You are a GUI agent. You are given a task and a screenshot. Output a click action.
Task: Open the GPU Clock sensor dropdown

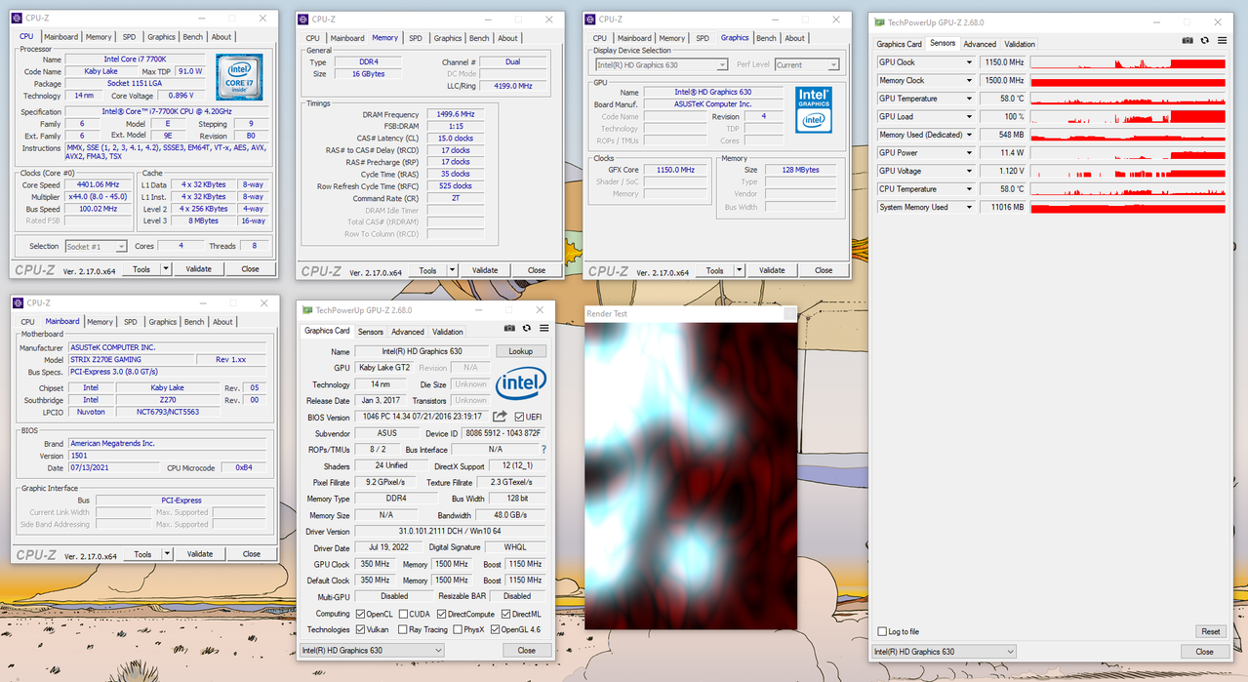(x=969, y=62)
